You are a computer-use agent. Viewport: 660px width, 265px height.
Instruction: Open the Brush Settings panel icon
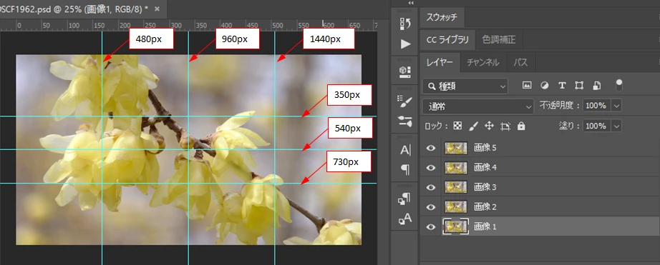click(x=405, y=101)
